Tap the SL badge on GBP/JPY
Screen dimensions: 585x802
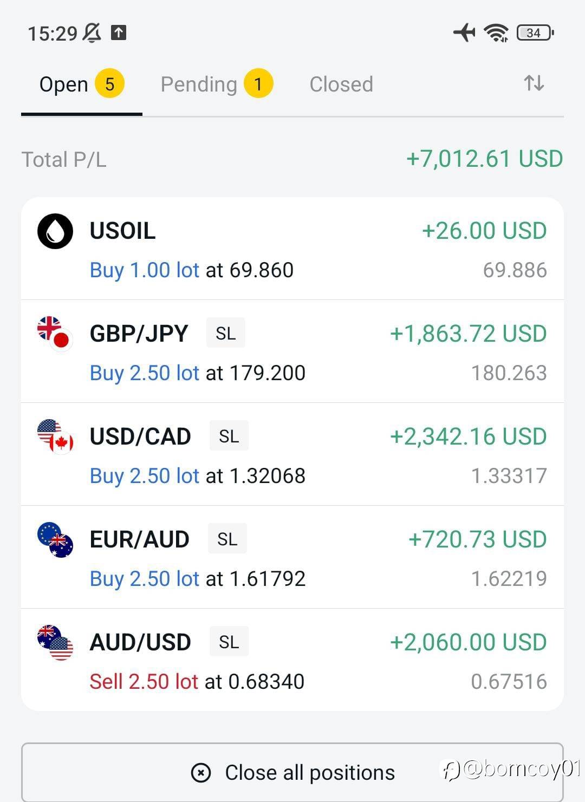(226, 333)
